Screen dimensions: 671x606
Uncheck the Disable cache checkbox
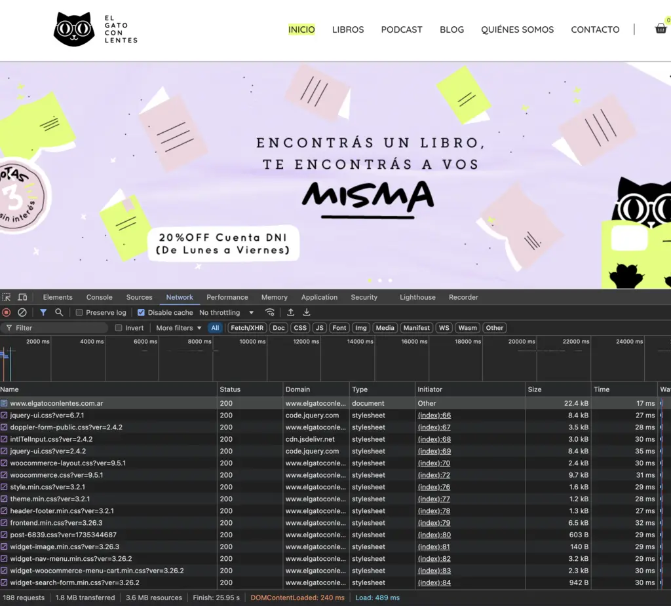pos(141,313)
